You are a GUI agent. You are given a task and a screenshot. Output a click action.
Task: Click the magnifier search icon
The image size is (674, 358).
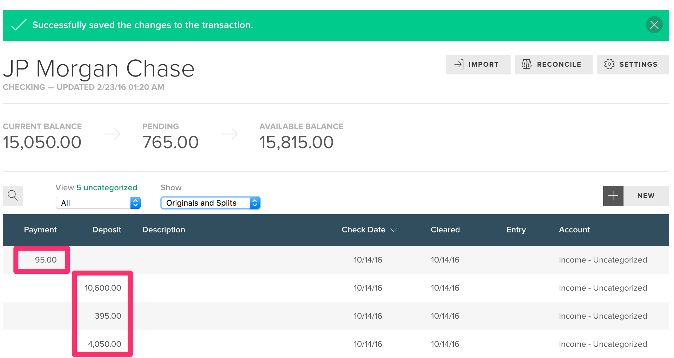[13, 195]
